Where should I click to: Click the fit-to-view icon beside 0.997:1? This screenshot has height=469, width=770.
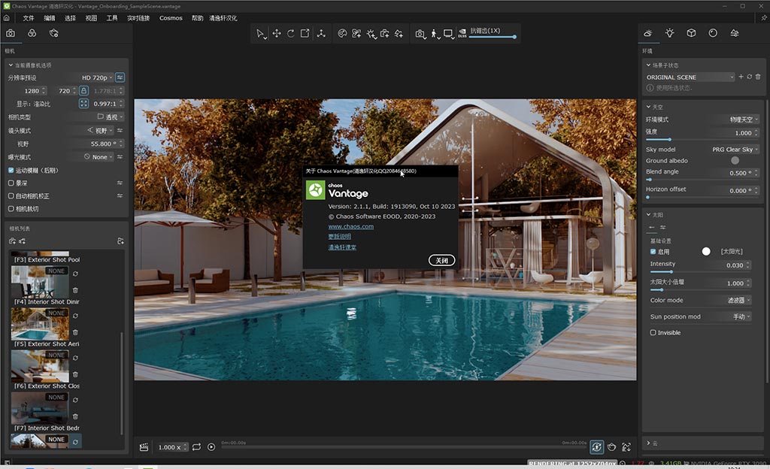point(84,104)
